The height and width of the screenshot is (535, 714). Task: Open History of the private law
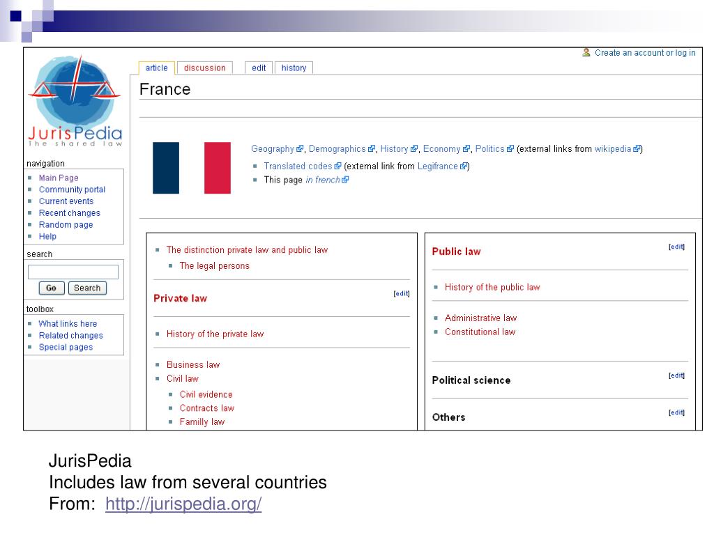coord(215,334)
